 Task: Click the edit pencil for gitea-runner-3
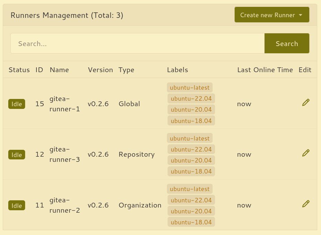[x=306, y=153]
